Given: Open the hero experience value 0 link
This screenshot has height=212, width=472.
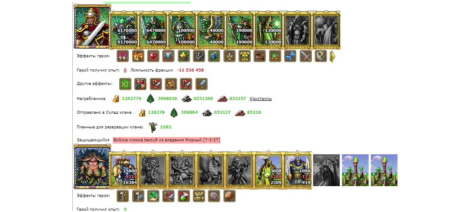Looking at the screenshot, I should (125, 70).
